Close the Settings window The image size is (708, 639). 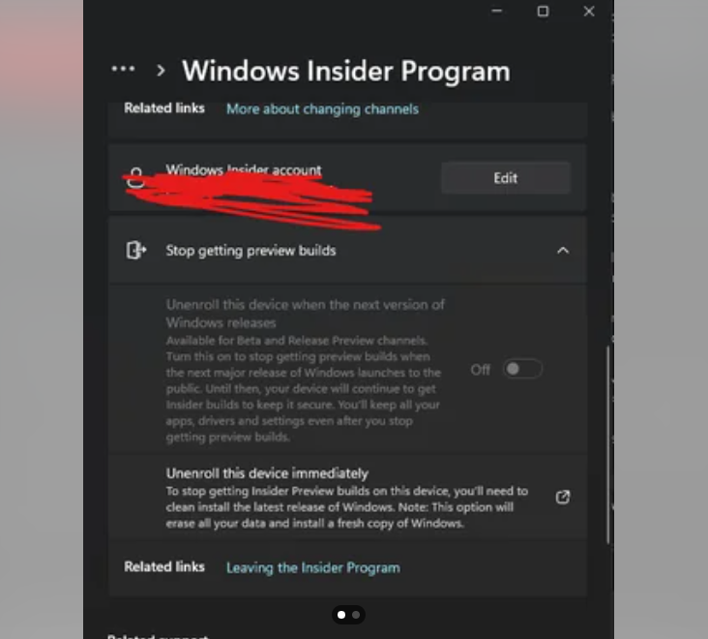[x=589, y=12]
